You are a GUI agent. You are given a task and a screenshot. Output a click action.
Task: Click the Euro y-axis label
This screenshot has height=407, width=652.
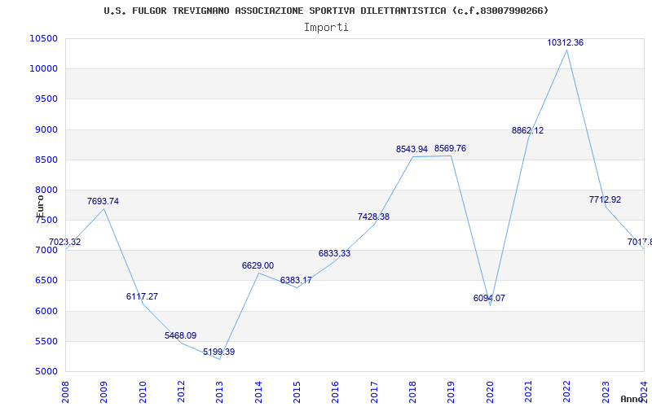(x=40, y=203)
